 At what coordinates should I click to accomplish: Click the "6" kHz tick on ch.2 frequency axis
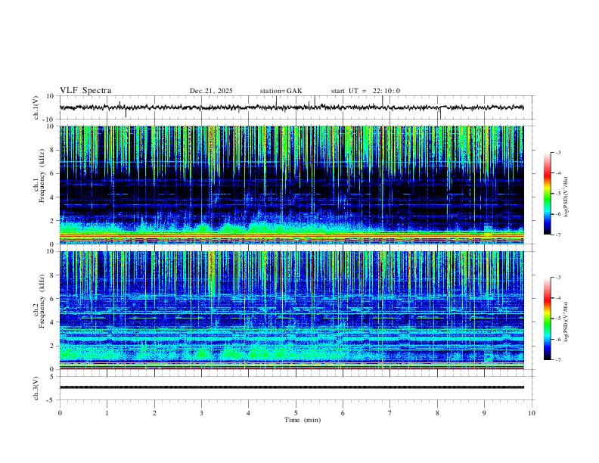(53, 299)
